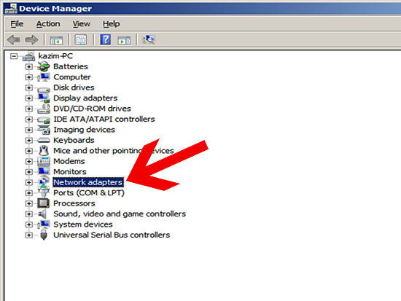401x301 pixels.
Task: Expand the Universal Serial Bus controllers node
Action: 28,235
